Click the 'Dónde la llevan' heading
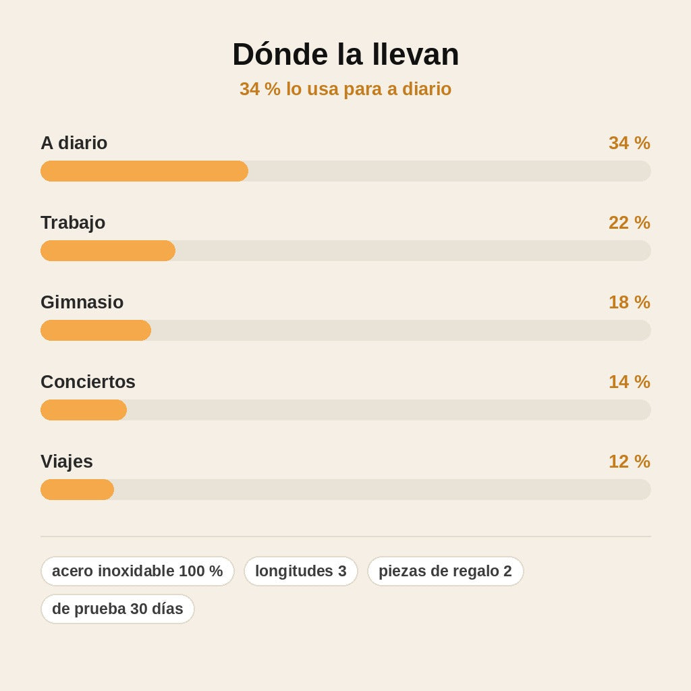 tap(345, 54)
